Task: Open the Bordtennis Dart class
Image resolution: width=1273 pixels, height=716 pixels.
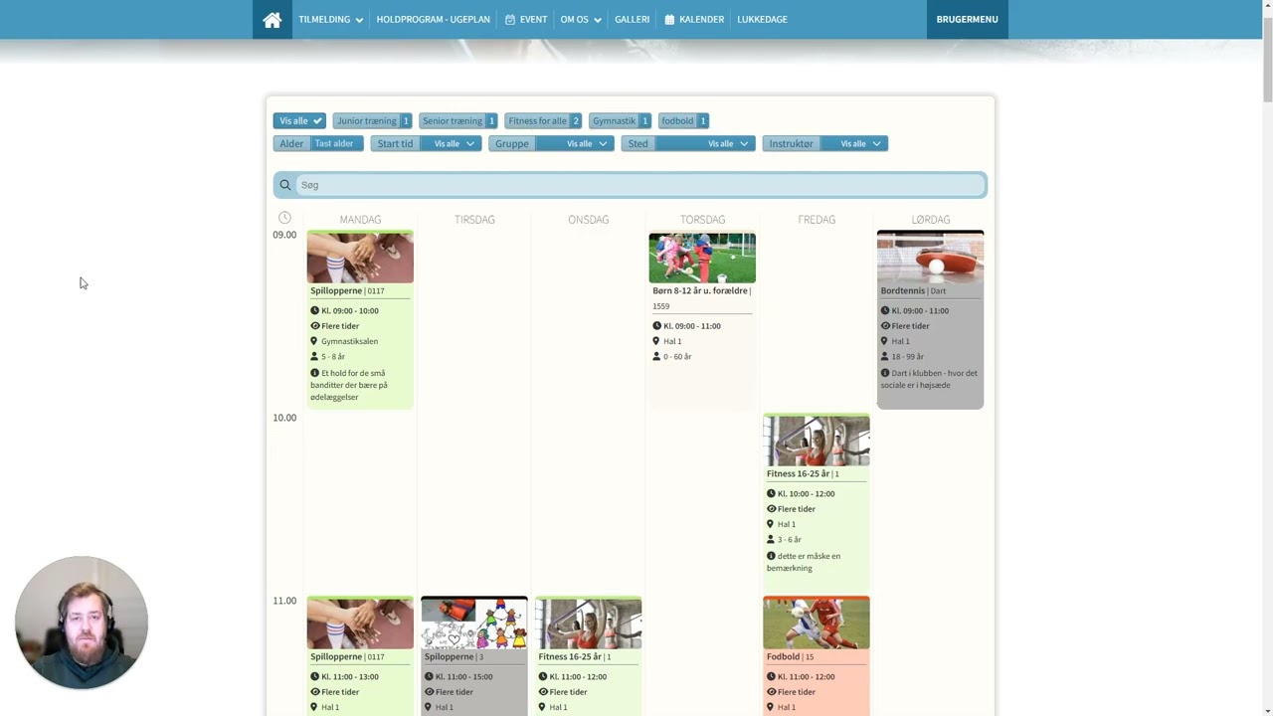Action: coord(930,319)
